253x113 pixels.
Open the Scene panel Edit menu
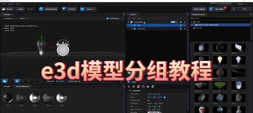(x=134, y=19)
